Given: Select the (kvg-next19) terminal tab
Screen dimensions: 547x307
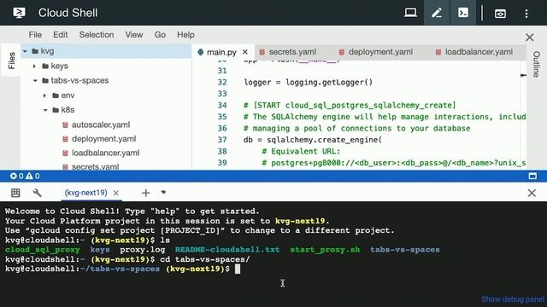Looking at the screenshot, I should click(85, 193).
